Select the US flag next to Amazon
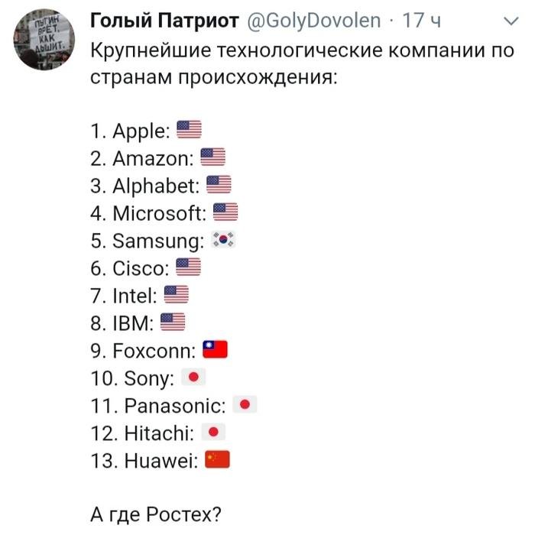The width and height of the screenshot is (535, 535). tap(213, 158)
